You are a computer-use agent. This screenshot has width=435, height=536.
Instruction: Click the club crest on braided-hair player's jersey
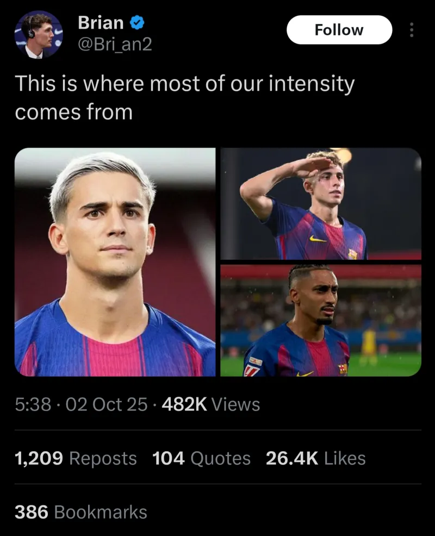pos(343,369)
